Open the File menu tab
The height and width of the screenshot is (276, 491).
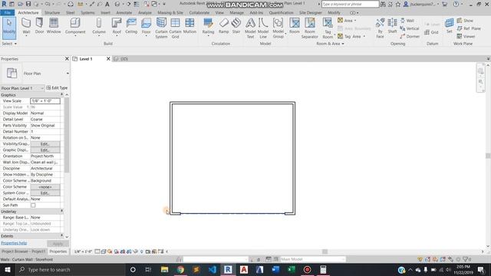pos(7,12)
